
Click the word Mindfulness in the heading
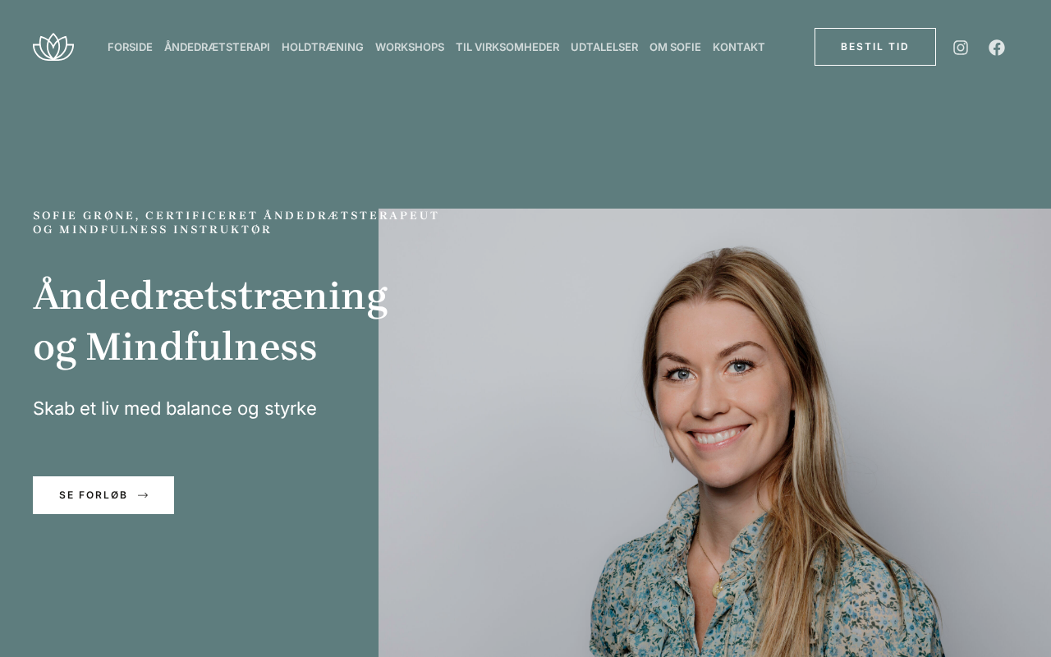[201, 347]
